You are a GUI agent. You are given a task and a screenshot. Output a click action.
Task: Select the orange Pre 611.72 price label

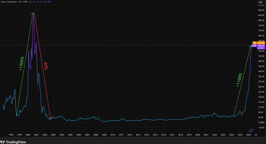point(259,43)
